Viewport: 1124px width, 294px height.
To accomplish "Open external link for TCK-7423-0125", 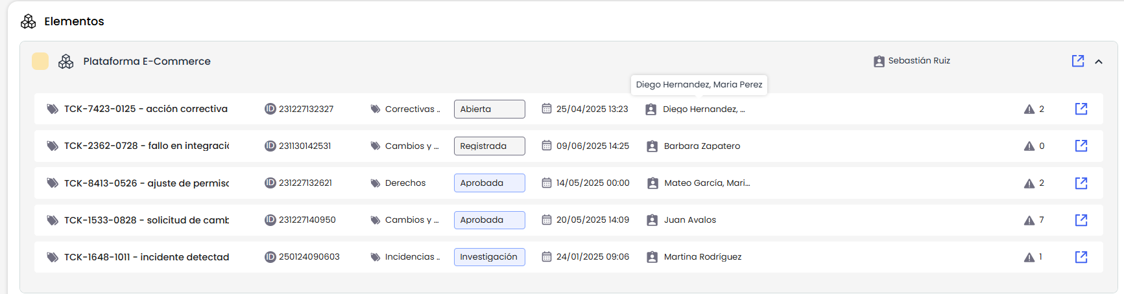I will [1081, 109].
